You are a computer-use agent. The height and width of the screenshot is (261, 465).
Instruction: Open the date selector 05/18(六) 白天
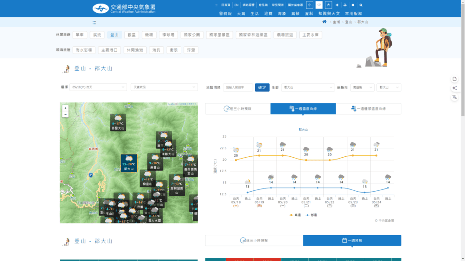(x=98, y=87)
